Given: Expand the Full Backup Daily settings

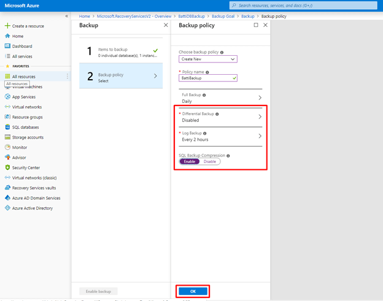Looking at the screenshot, I should click(x=220, y=98).
